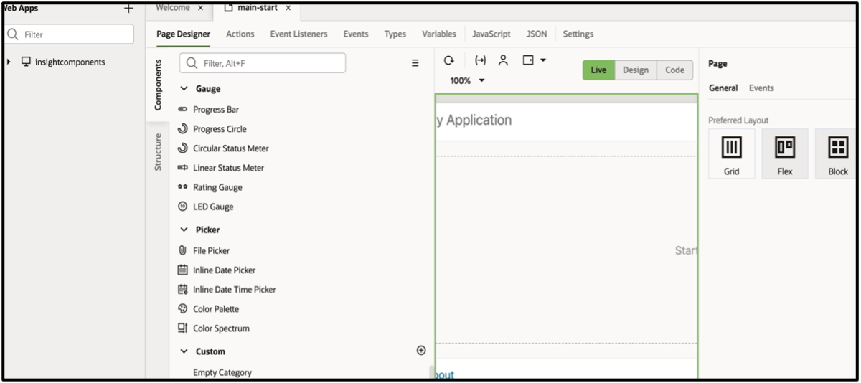
Task: Select the Components vertical tab
Action: pos(158,85)
